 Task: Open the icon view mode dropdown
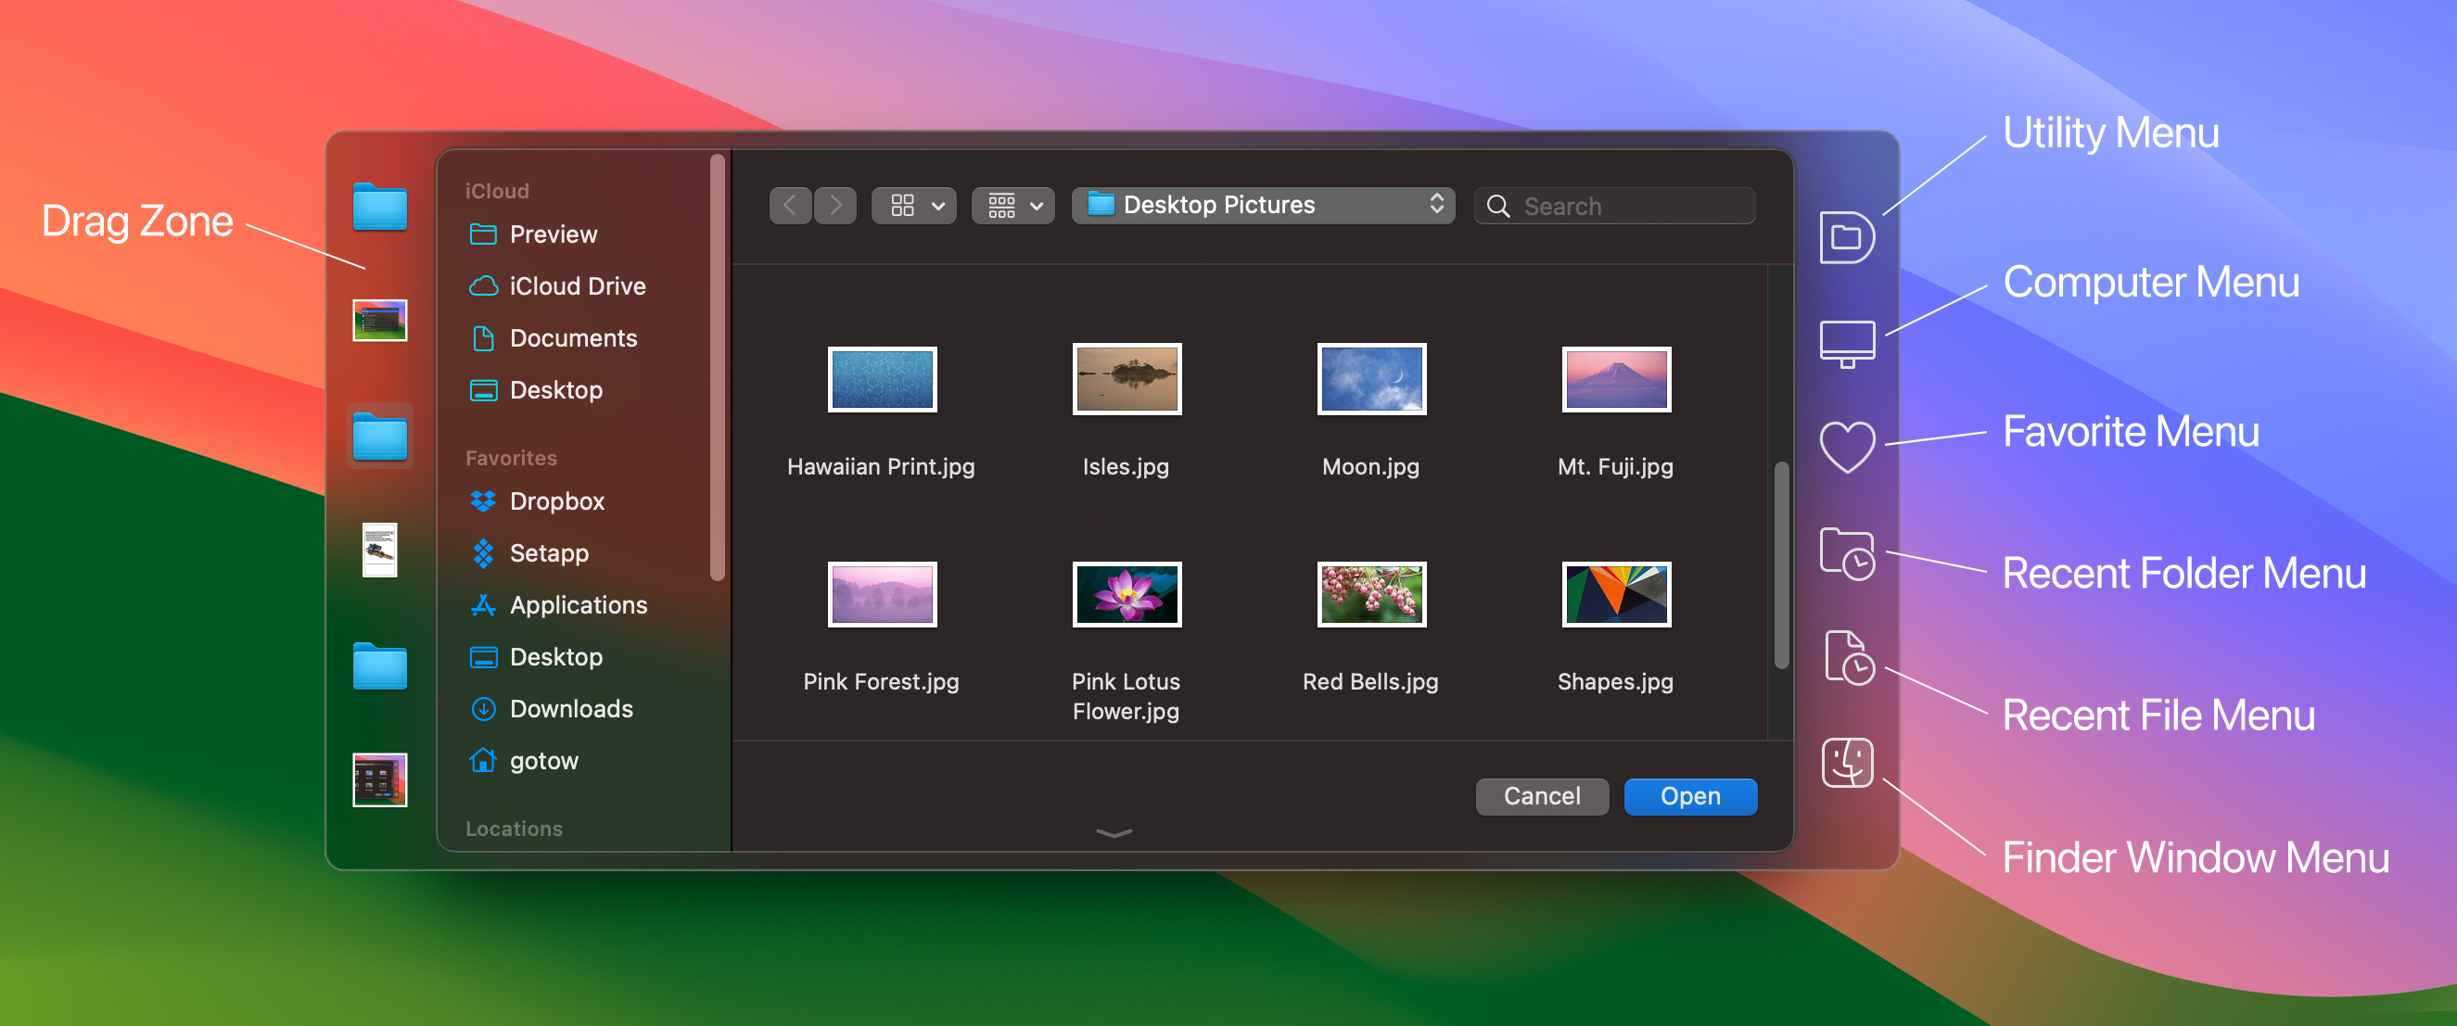point(914,205)
